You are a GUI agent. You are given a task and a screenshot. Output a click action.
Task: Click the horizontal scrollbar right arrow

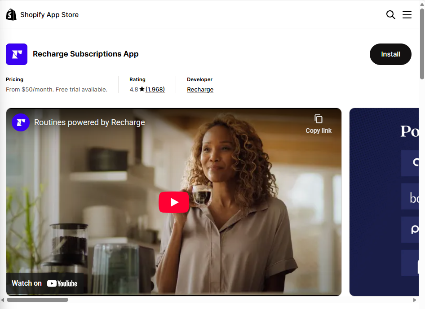tap(415, 300)
